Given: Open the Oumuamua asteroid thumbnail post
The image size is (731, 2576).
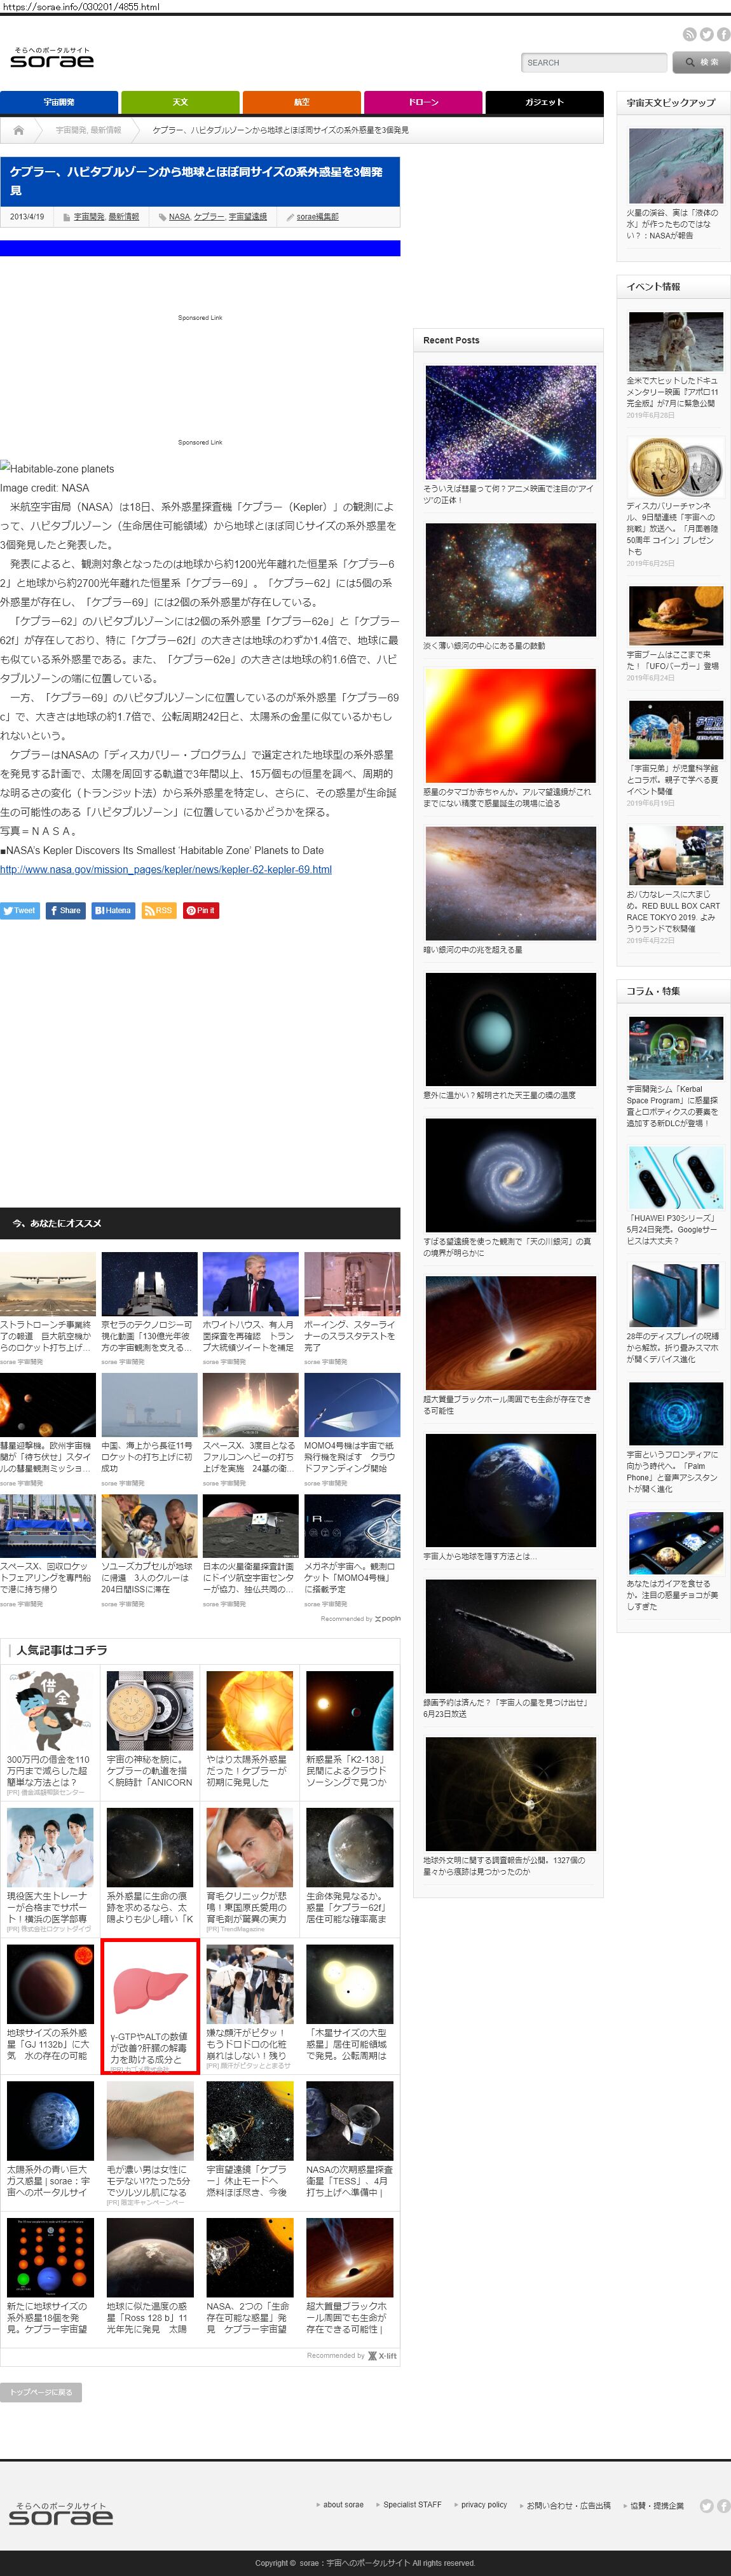Looking at the screenshot, I should point(510,1636).
